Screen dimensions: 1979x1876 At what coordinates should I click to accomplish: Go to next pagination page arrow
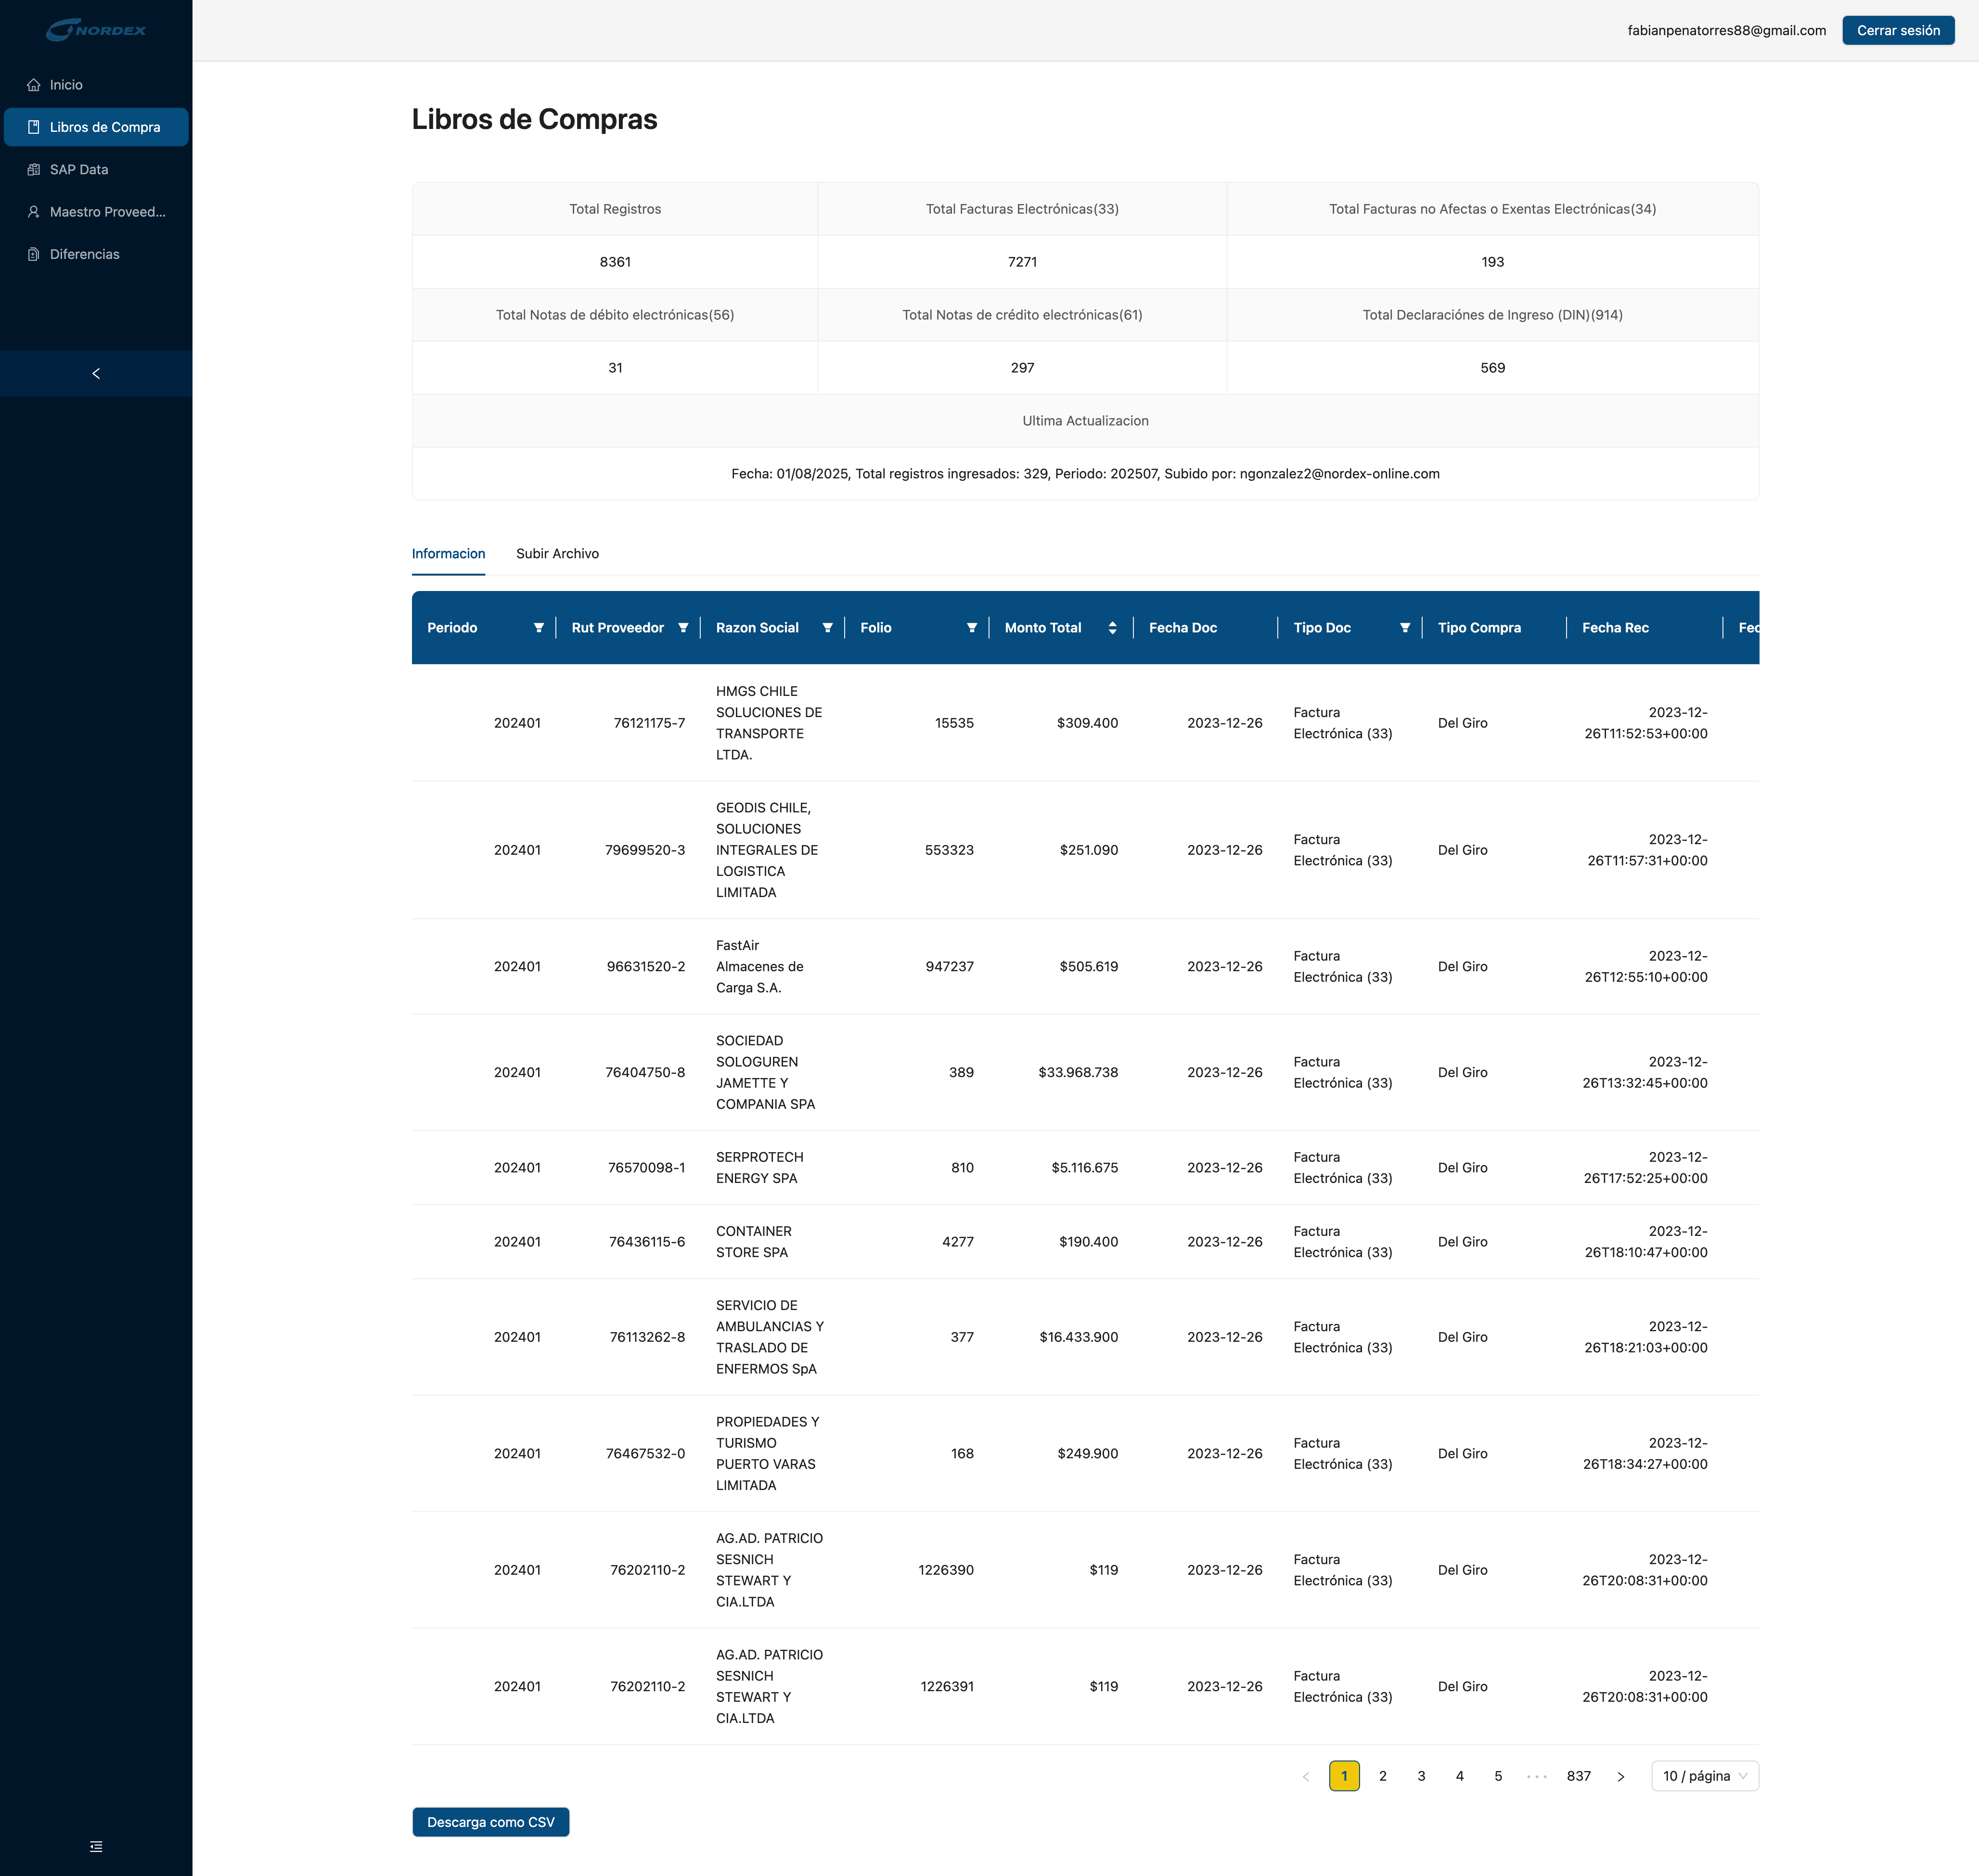pos(1620,1776)
